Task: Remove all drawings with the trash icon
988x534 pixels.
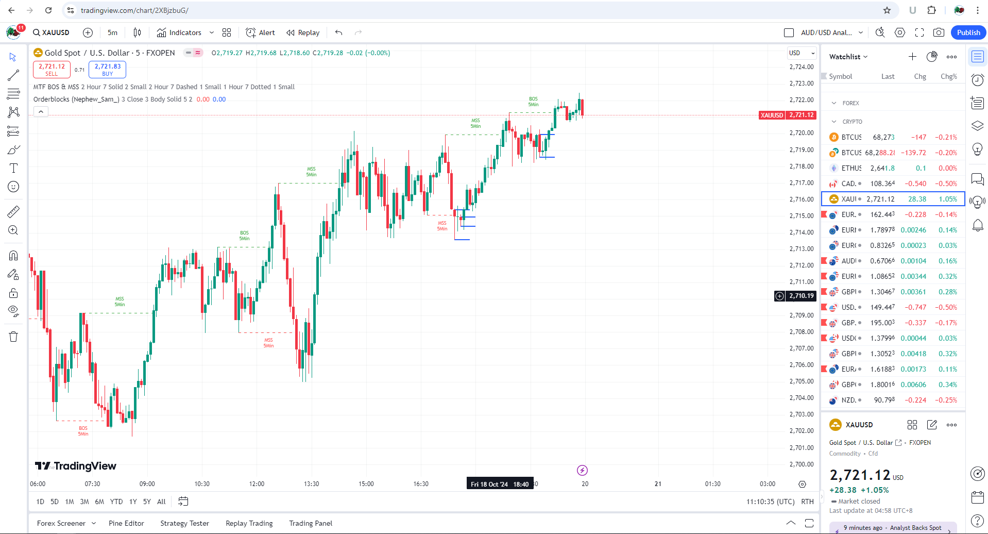Action: pyautogui.click(x=13, y=336)
